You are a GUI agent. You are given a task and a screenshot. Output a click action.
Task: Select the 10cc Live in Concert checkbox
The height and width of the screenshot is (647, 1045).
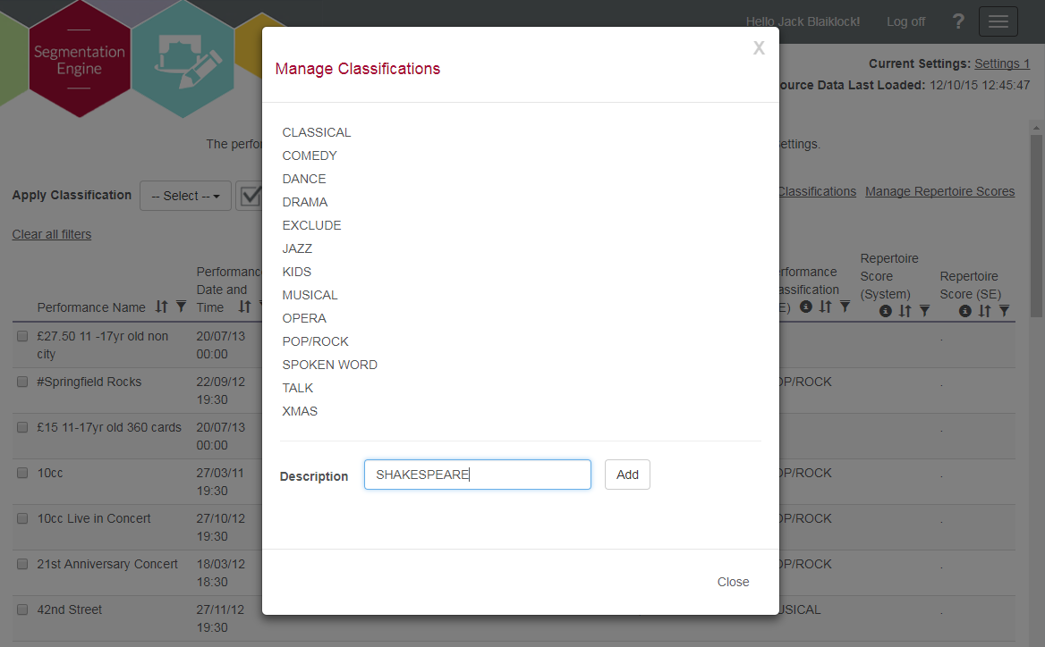22,518
